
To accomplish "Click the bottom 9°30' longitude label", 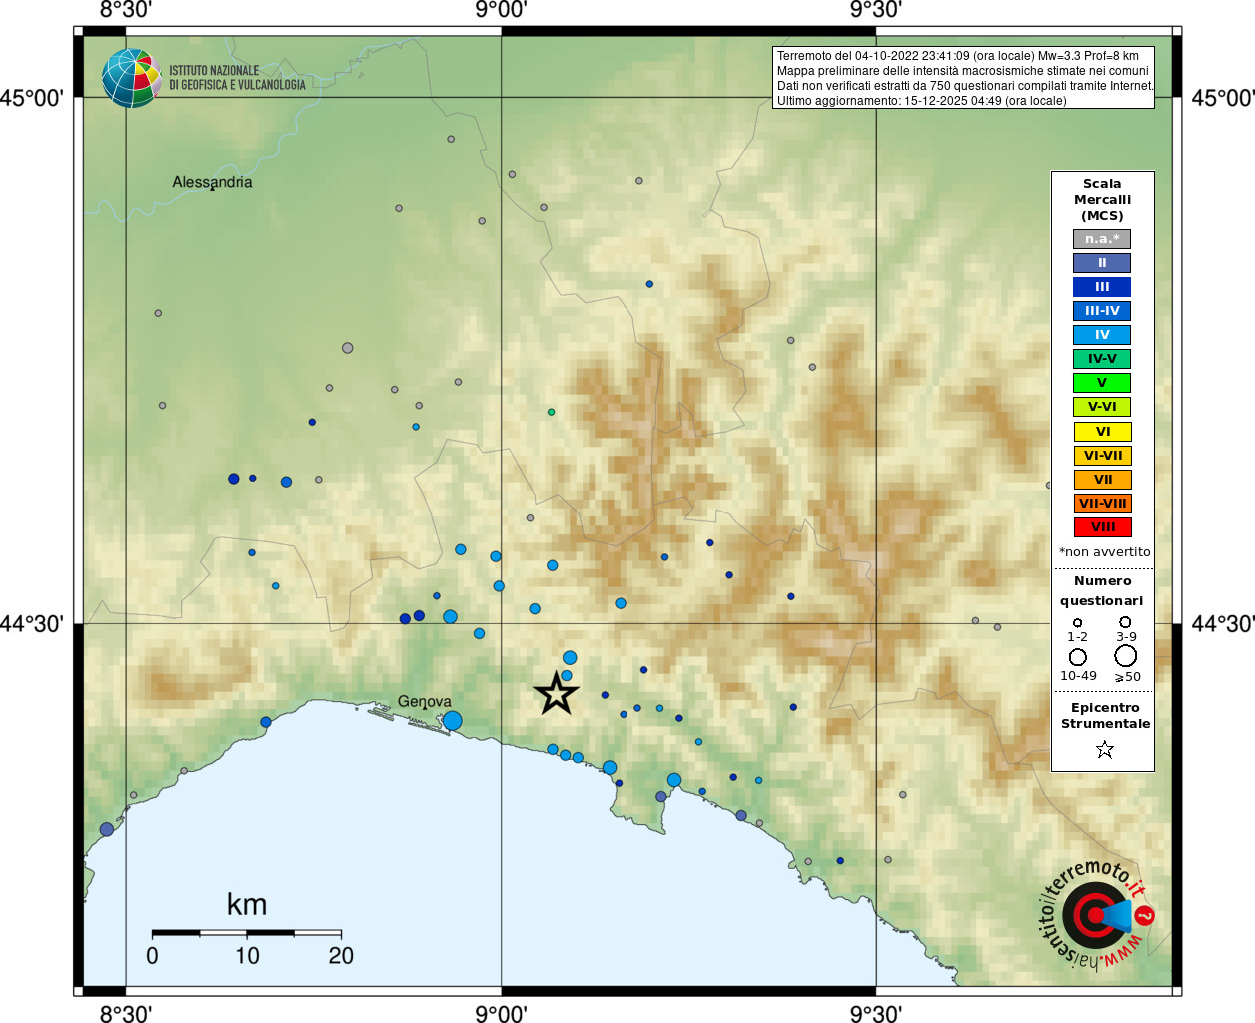I will (x=876, y=1014).
